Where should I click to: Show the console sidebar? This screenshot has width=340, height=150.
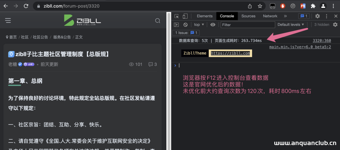point(176,25)
